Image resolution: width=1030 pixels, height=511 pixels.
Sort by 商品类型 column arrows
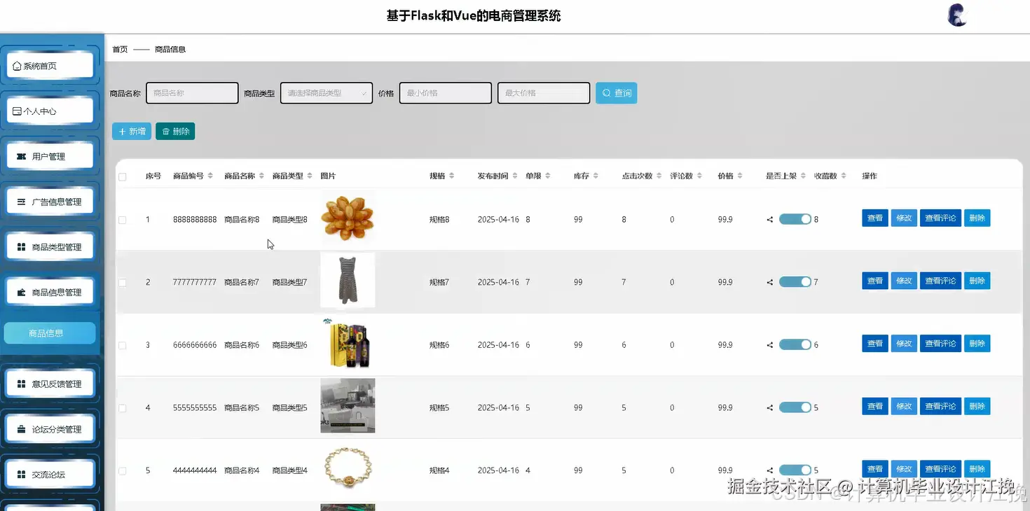tap(310, 176)
